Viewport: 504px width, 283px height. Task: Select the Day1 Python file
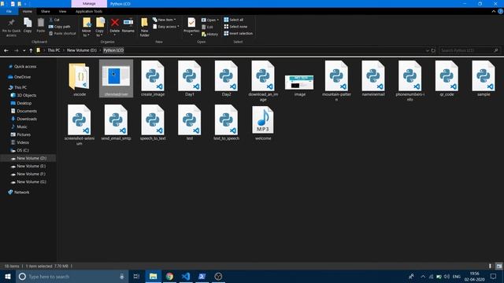click(x=190, y=79)
